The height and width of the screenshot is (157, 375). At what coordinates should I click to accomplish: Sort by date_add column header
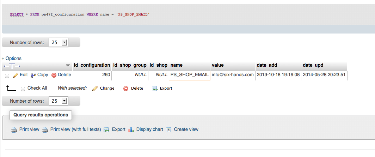pyautogui.click(x=267, y=65)
